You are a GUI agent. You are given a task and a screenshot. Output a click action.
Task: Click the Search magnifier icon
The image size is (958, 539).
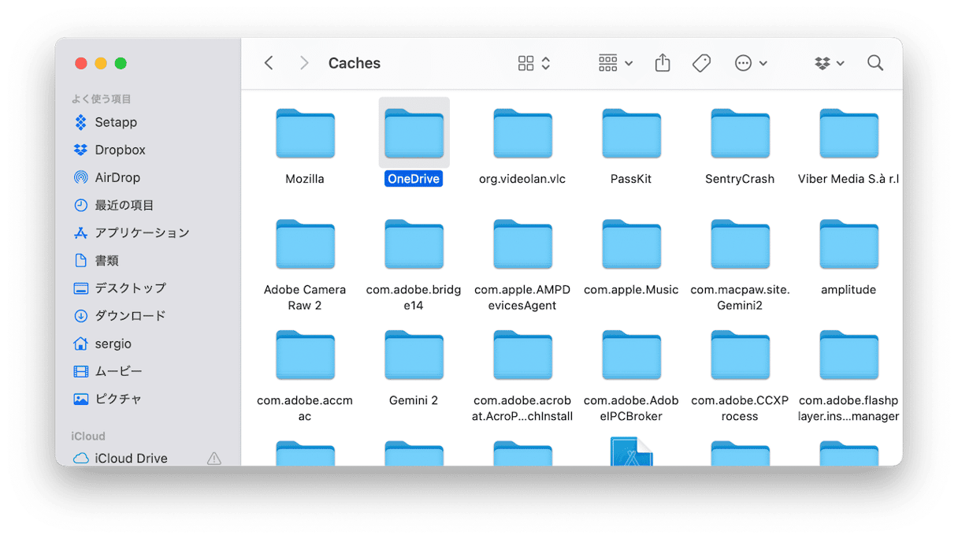point(875,63)
